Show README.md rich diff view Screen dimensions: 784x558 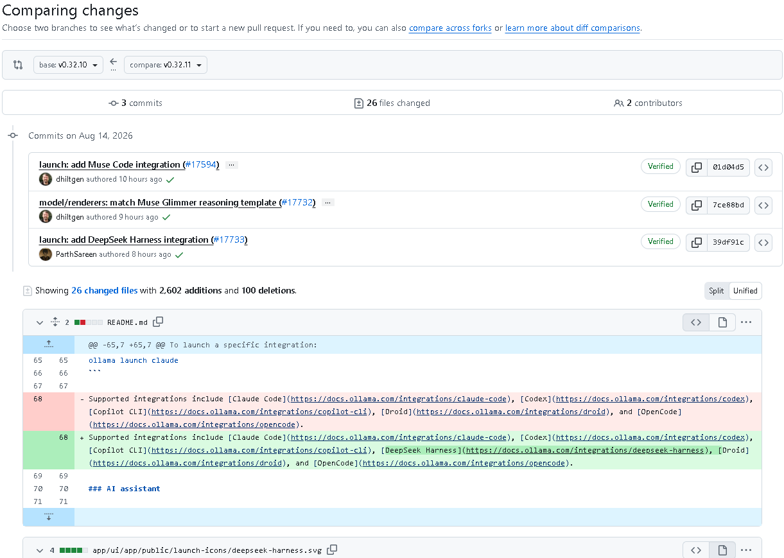coord(722,322)
